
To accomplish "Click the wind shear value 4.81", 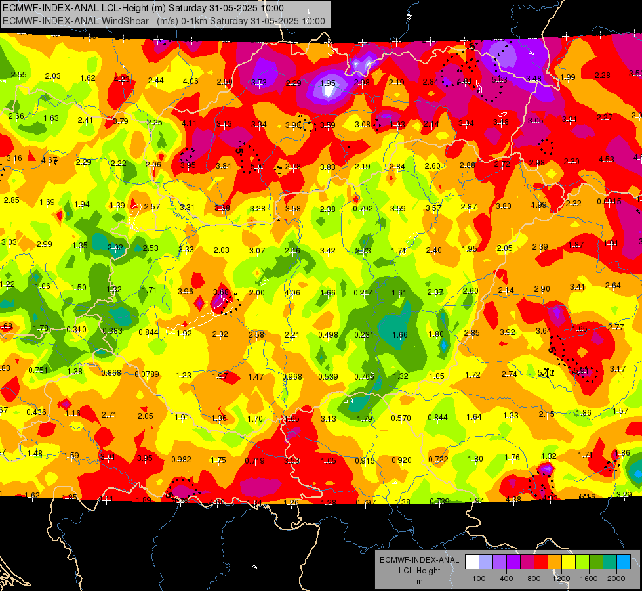I will point(464,81).
